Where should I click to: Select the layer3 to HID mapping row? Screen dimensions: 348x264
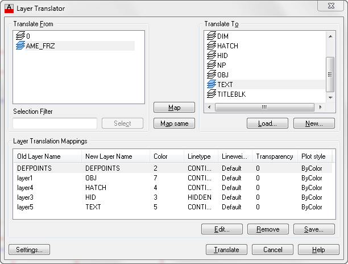pos(174,197)
